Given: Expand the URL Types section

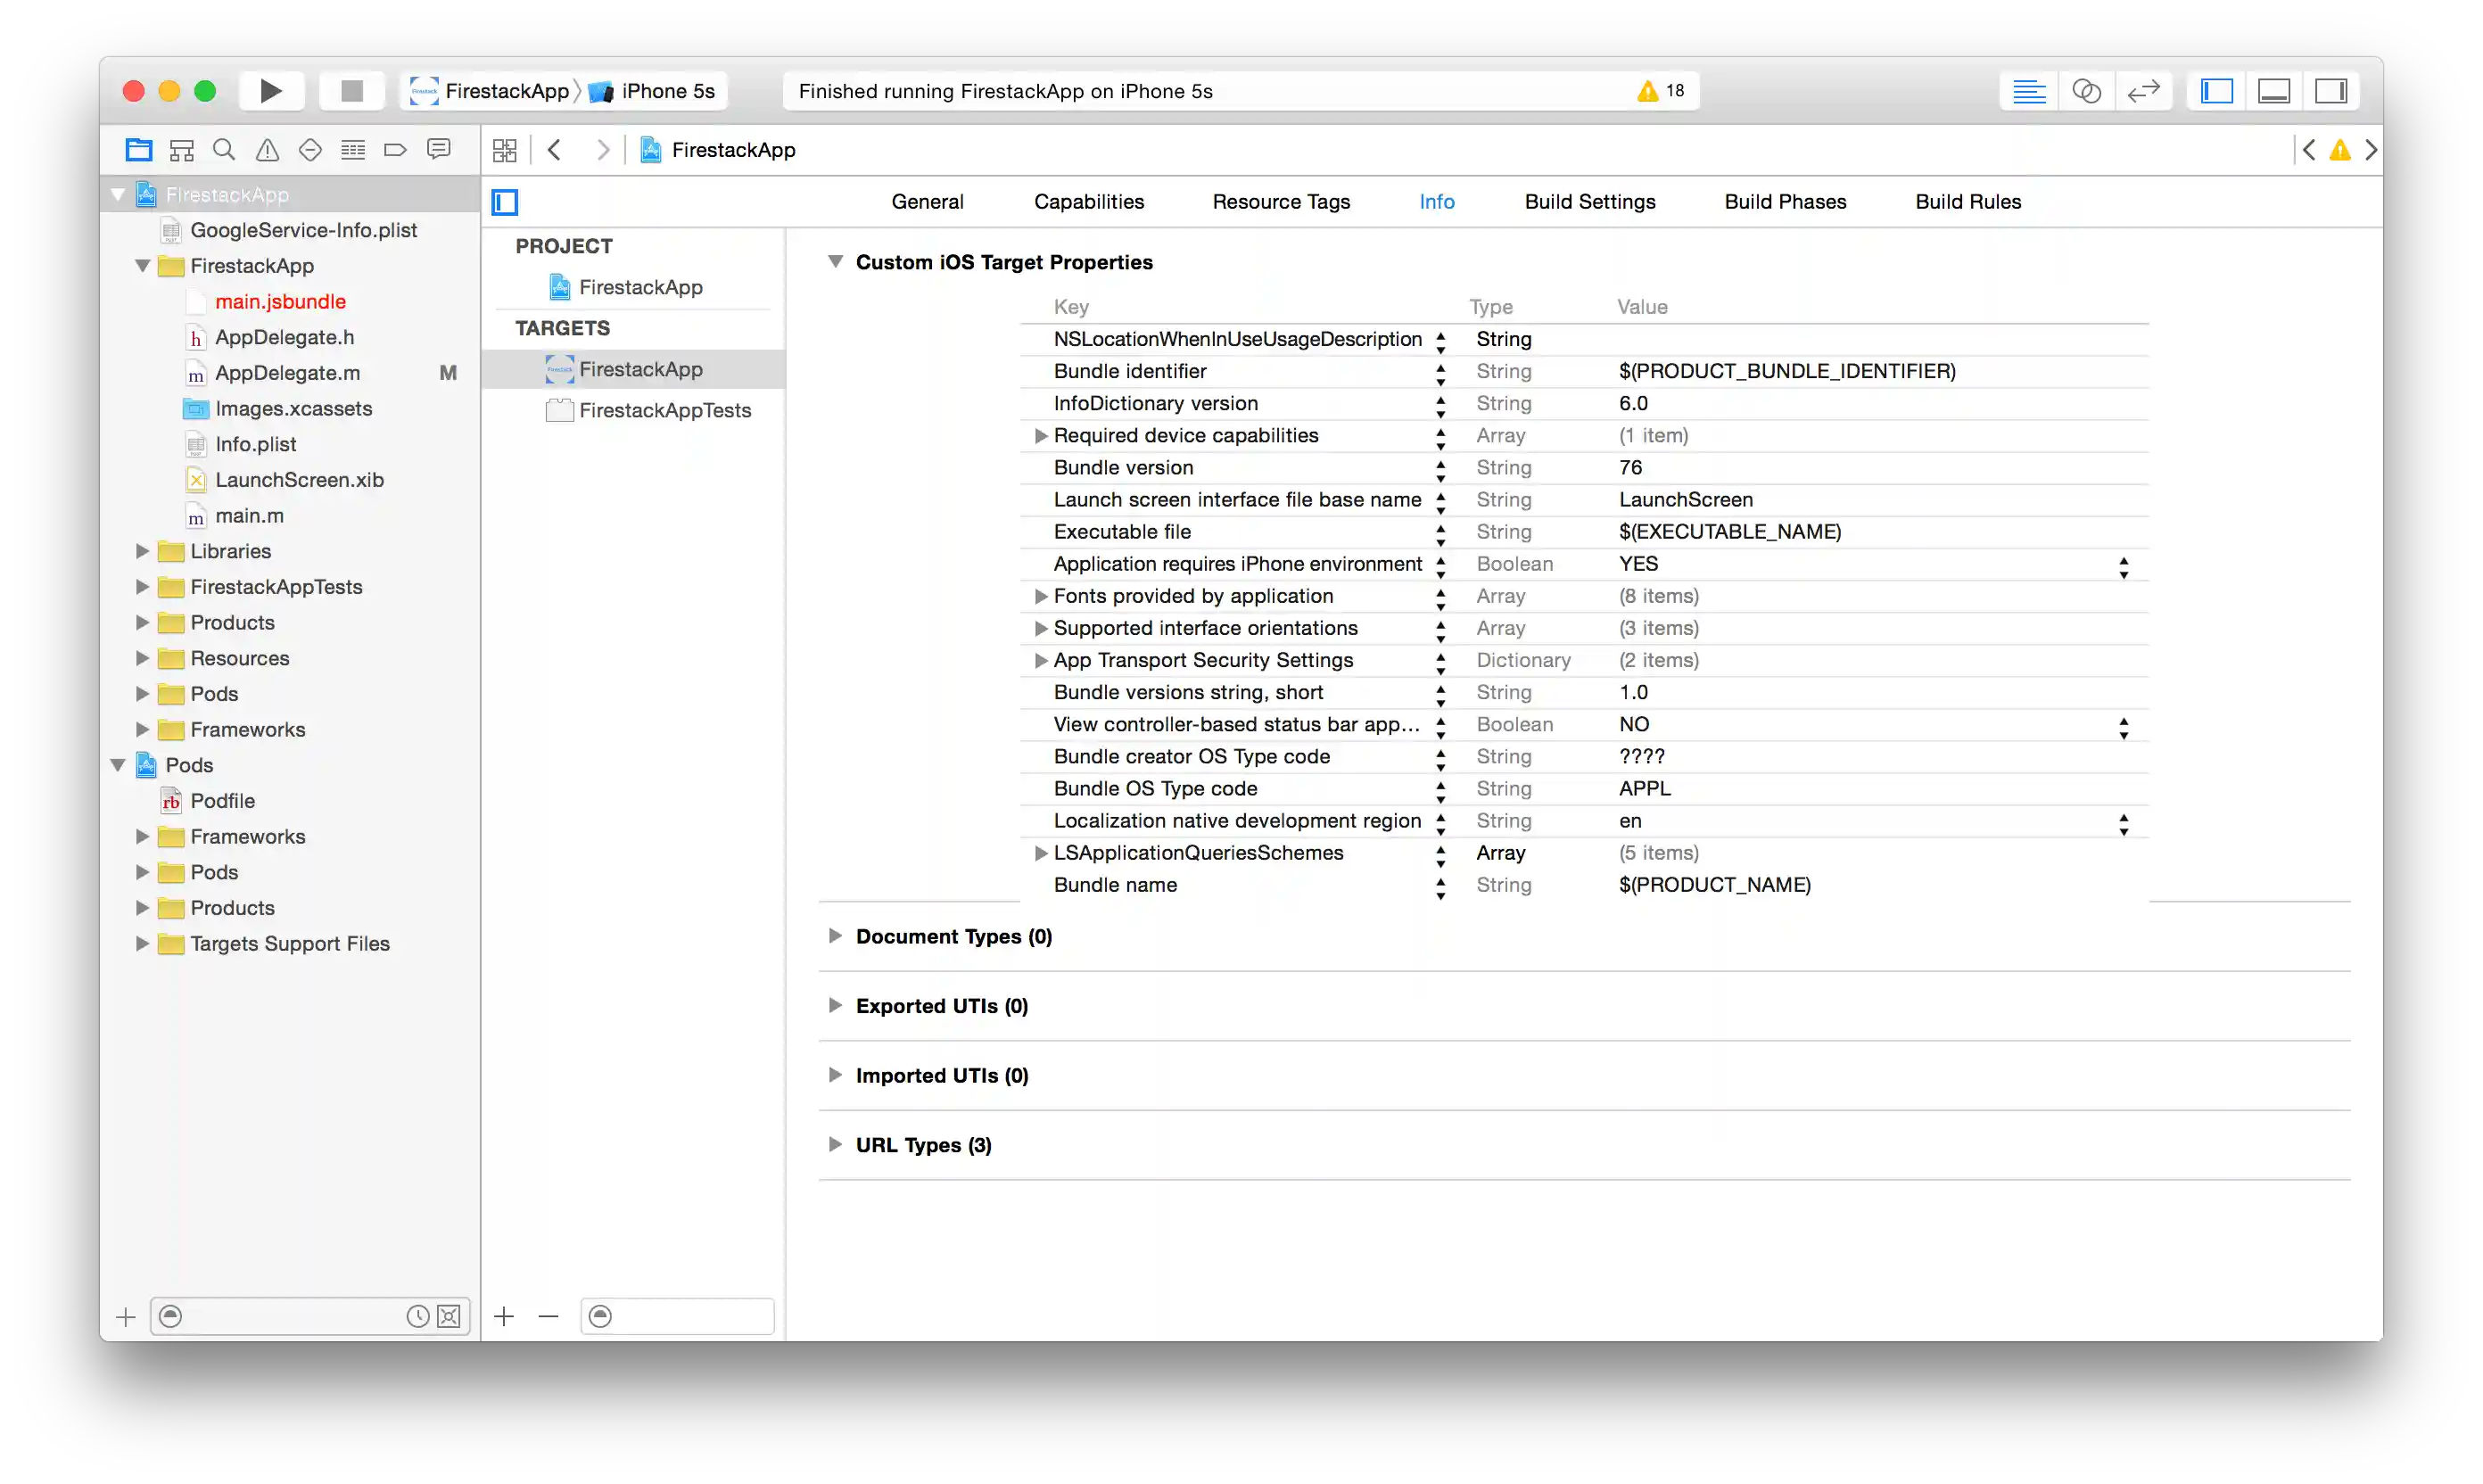Looking at the screenshot, I should pyautogui.click(x=835, y=1144).
